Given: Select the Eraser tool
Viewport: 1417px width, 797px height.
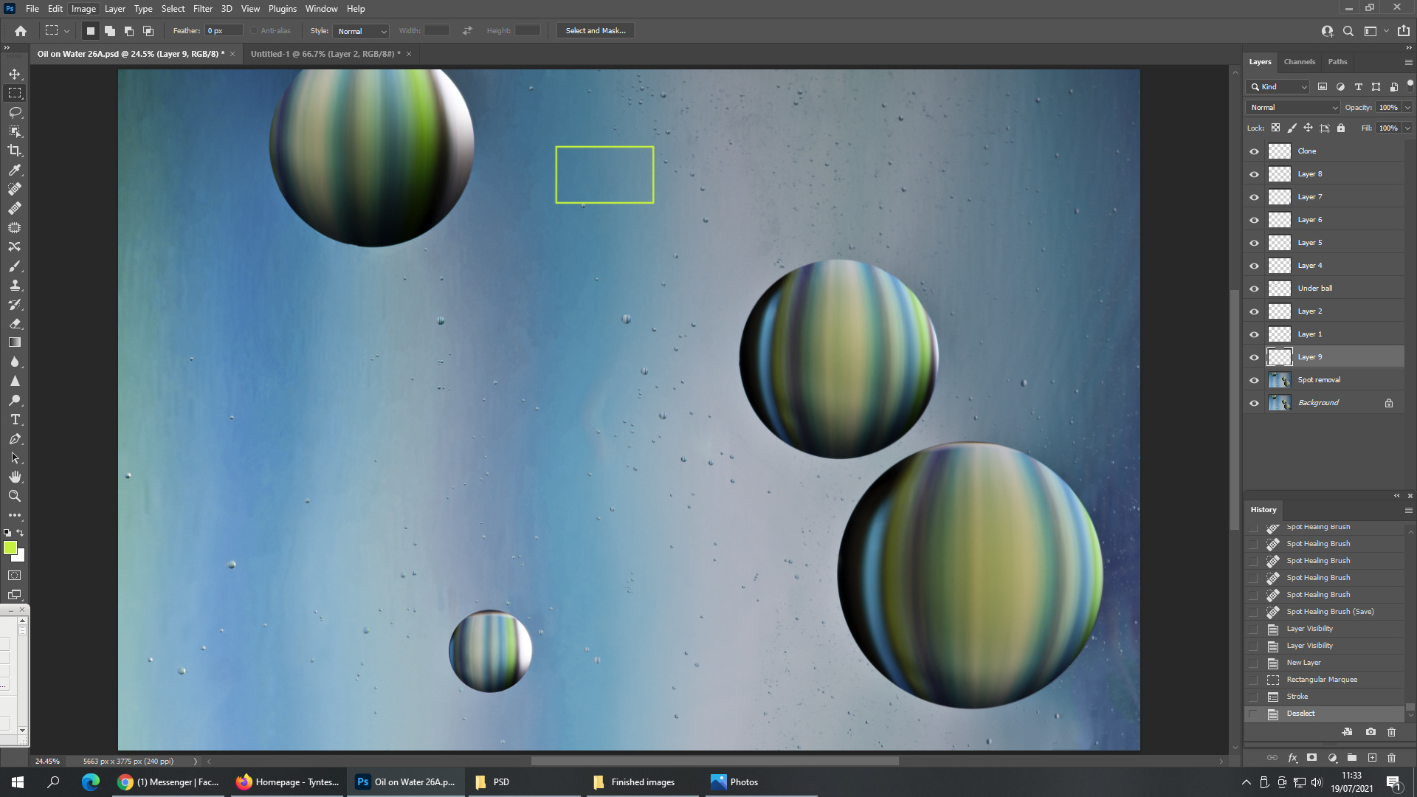Looking at the screenshot, I should coord(15,323).
